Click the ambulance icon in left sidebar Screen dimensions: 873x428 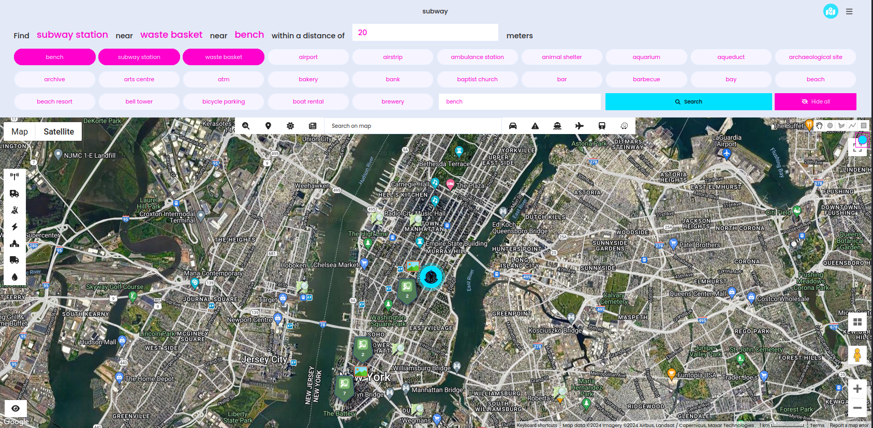pyautogui.click(x=14, y=194)
